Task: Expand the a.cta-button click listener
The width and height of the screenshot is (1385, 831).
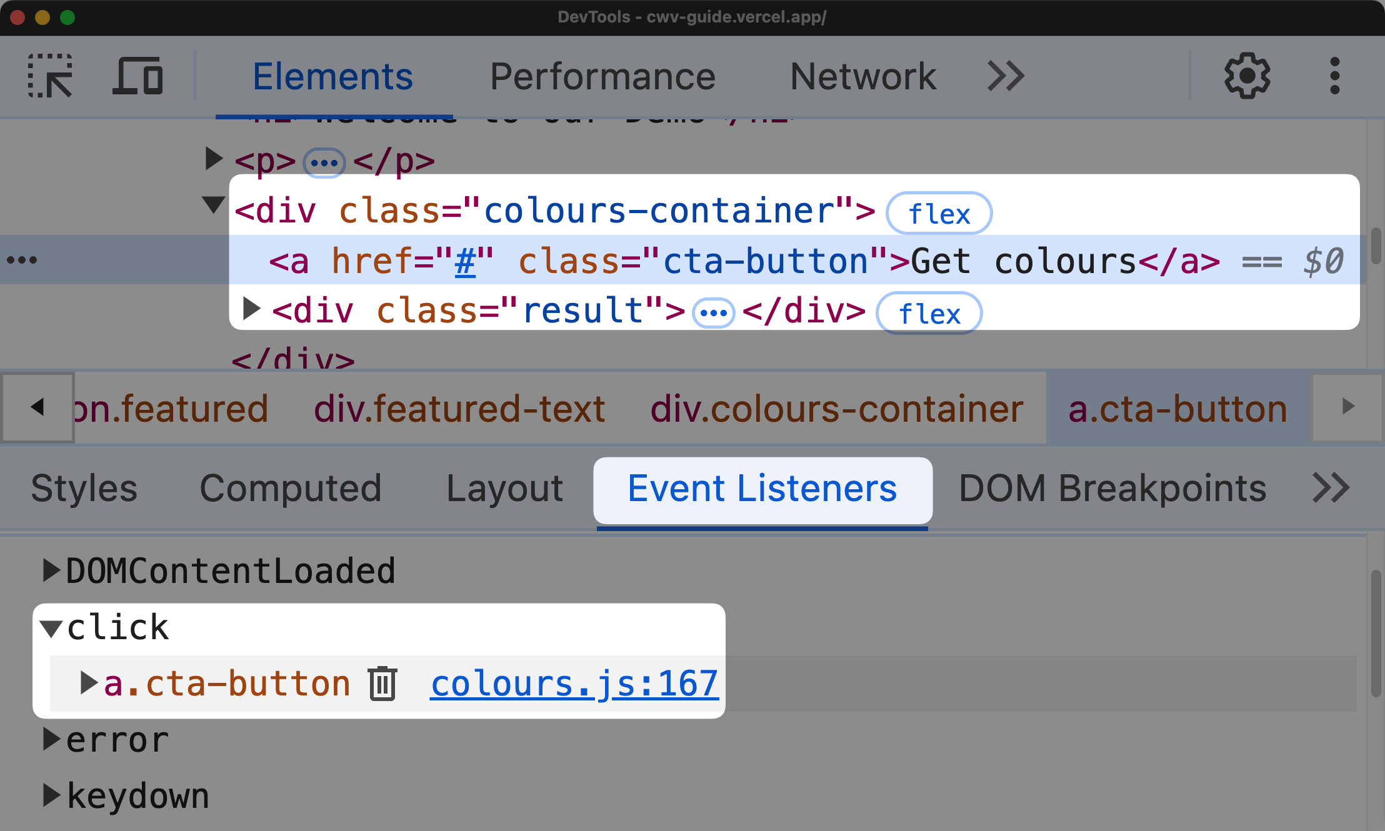Action: coord(86,682)
